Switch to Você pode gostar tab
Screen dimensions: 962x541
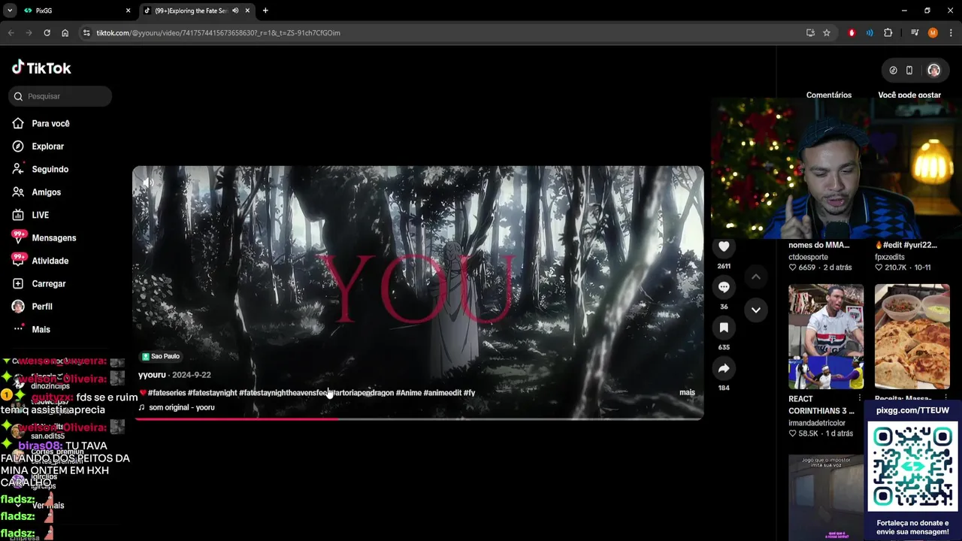click(909, 95)
